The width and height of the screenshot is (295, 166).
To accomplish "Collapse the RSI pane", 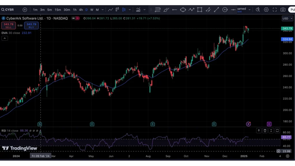I will (x=271, y=131).
